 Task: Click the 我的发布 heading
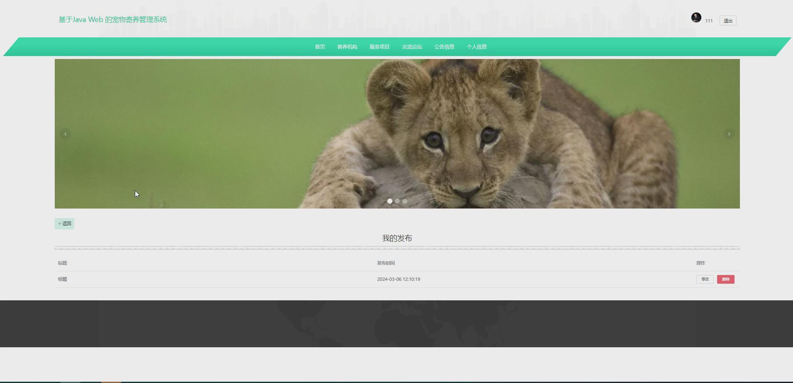pyautogui.click(x=397, y=238)
